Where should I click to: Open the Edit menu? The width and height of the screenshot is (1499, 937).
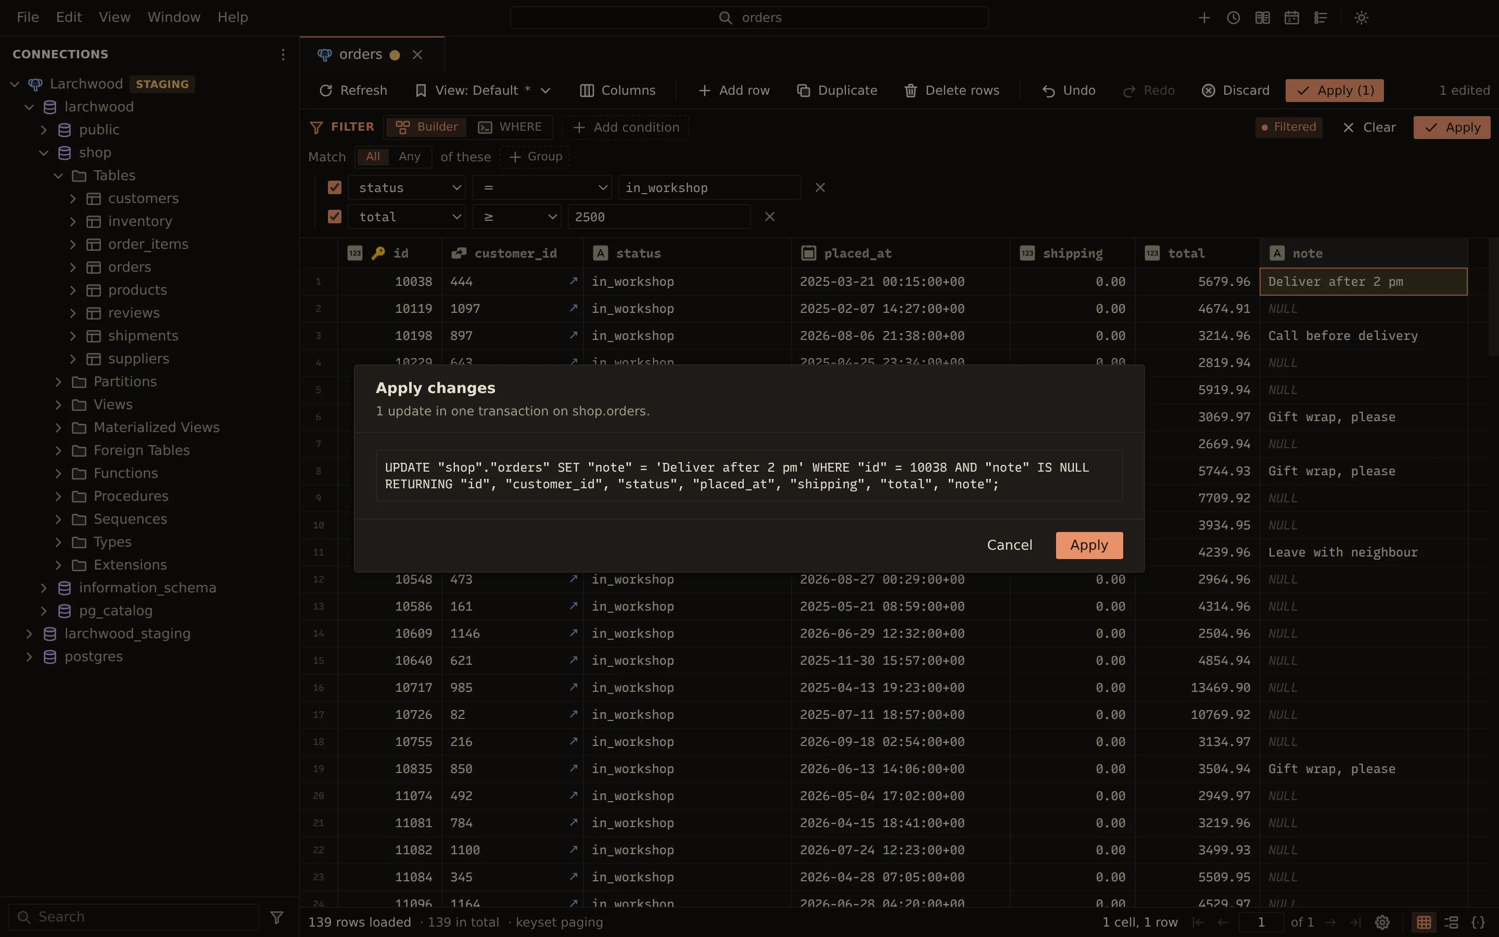tap(69, 17)
